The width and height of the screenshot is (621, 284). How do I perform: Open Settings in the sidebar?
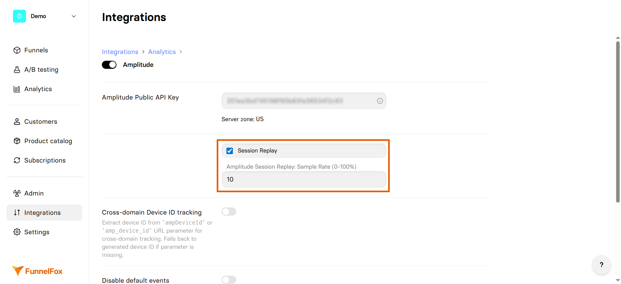[x=44, y=232]
